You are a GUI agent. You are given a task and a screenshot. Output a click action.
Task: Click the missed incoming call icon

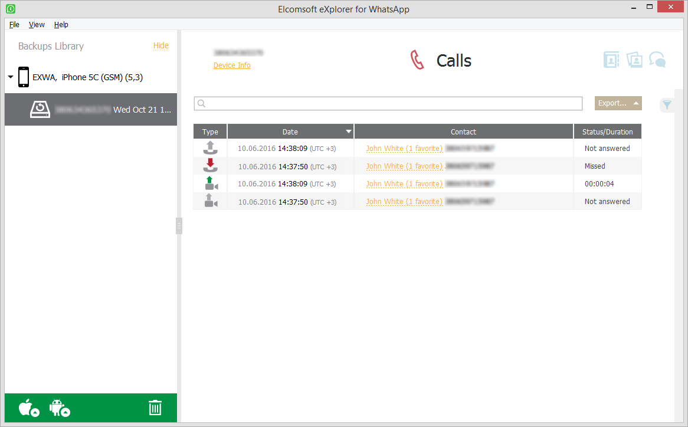[210, 165]
